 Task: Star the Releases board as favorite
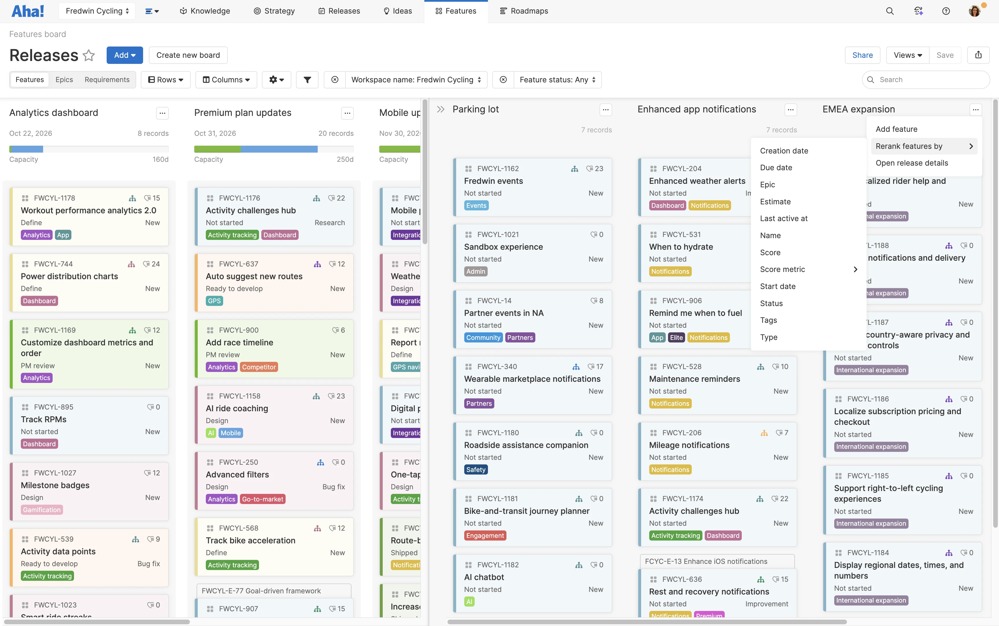[88, 55]
